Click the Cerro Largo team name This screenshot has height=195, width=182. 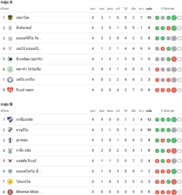pyautogui.click(x=26, y=80)
